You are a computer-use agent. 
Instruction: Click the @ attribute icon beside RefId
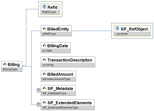pos(44,7)
